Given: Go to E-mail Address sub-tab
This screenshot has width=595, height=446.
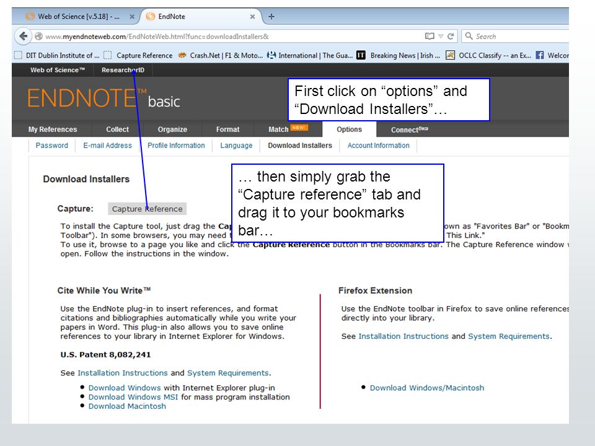Looking at the screenshot, I should coord(107,146).
